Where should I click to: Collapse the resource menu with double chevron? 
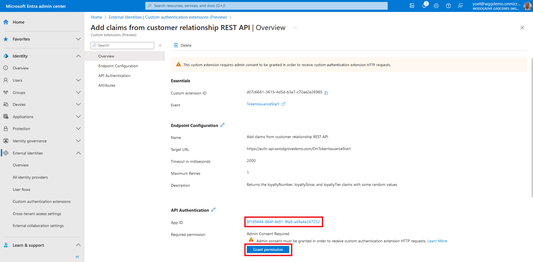160,46
